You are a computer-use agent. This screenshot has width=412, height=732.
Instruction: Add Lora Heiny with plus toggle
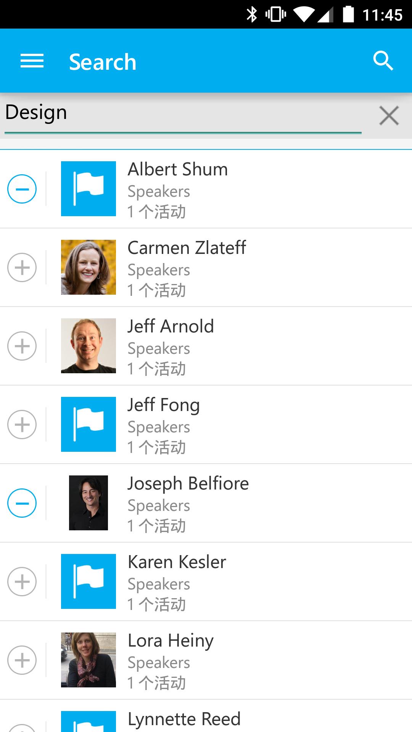tap(22, 660)
